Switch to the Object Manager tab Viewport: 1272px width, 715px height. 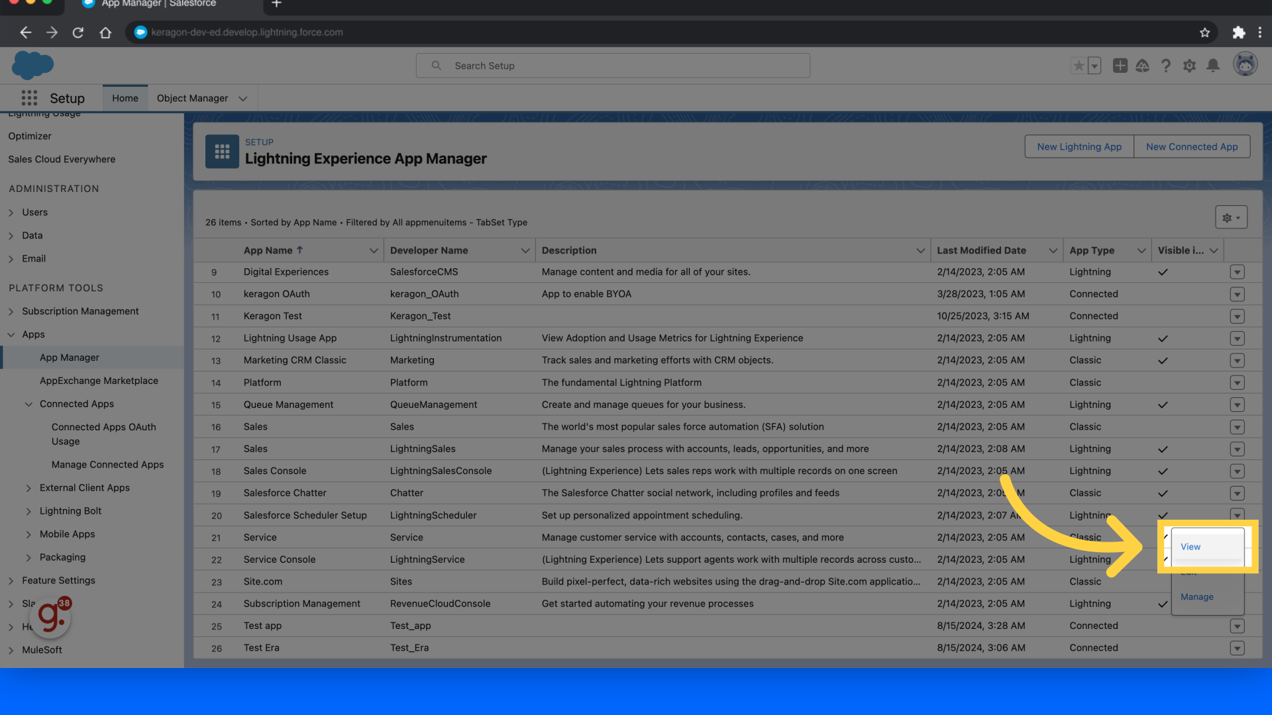click(192, 98)
